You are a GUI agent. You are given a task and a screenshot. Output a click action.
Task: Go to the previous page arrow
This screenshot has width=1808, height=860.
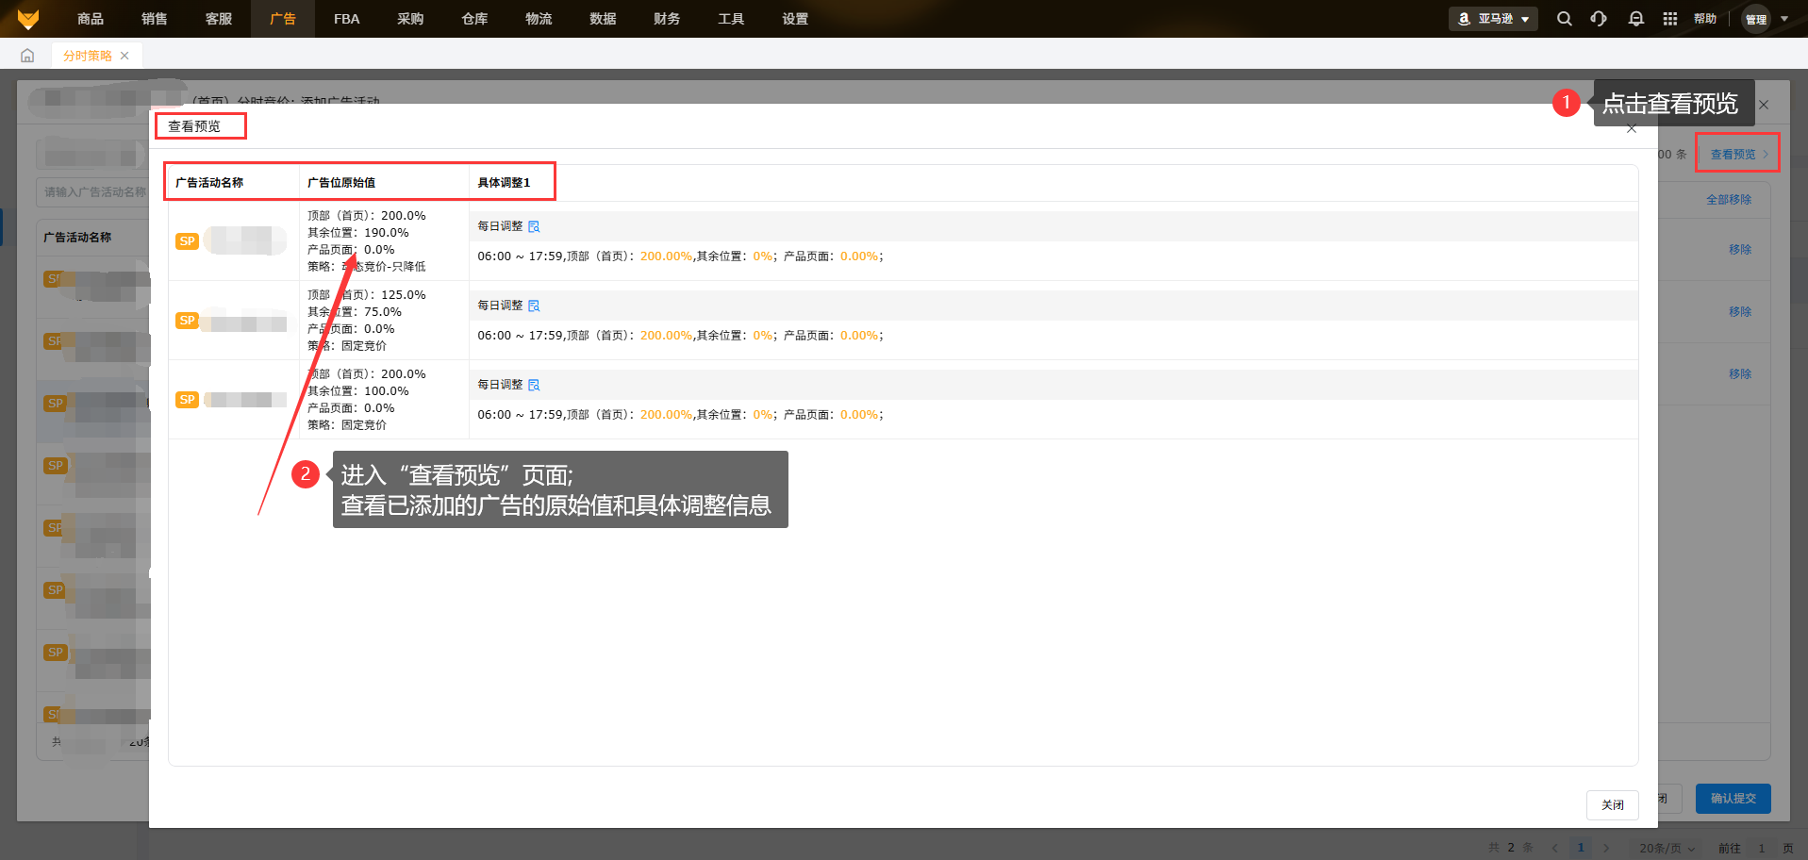click(x=1555, y=848)
